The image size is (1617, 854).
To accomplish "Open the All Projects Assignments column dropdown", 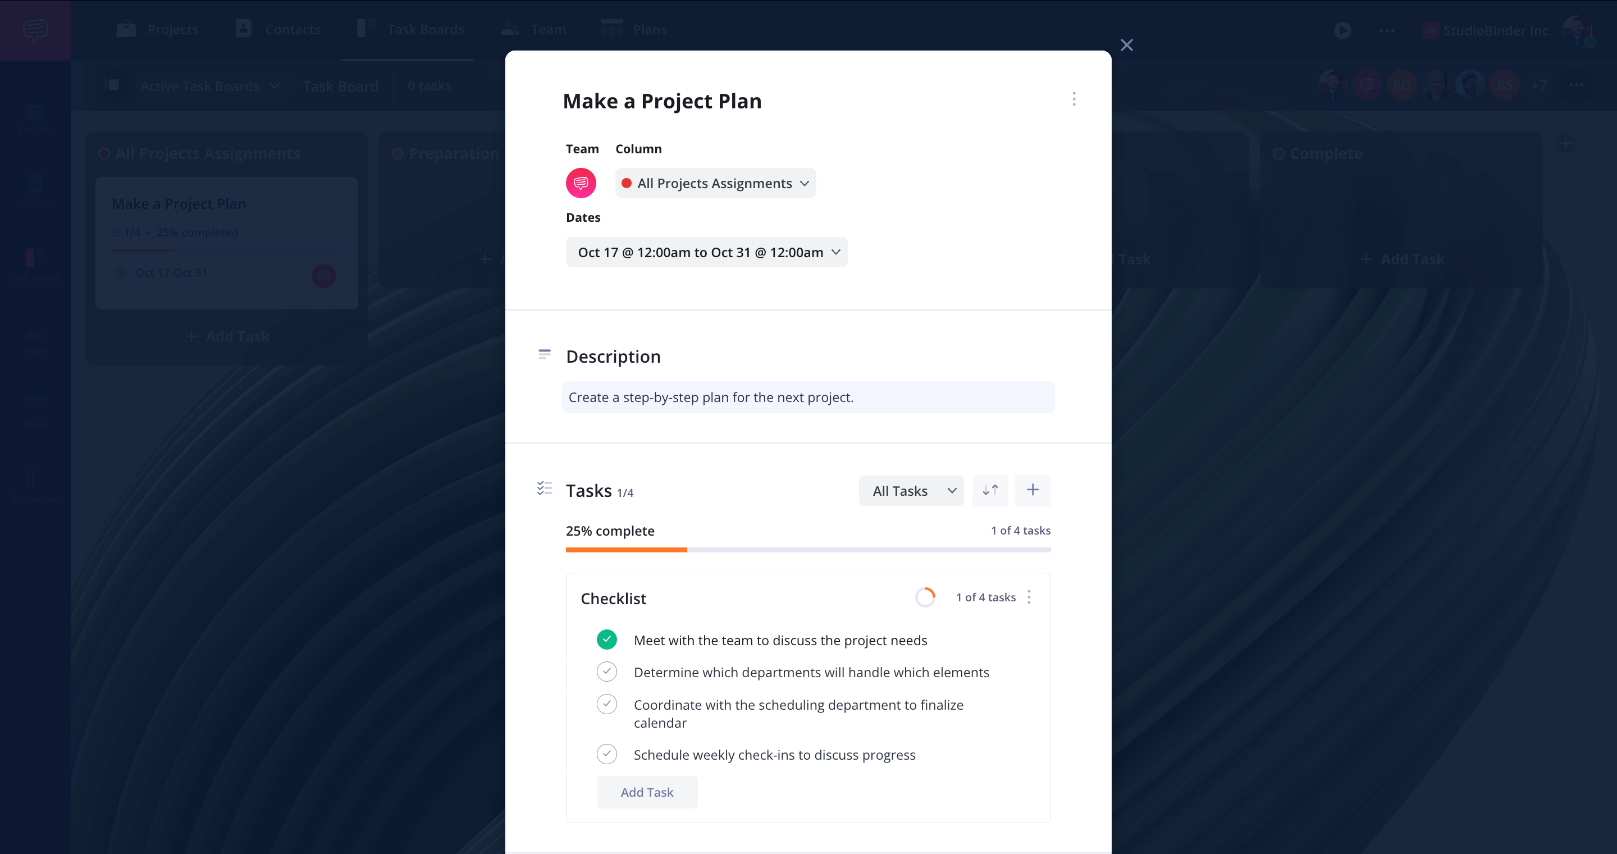I will pos(715,182).
